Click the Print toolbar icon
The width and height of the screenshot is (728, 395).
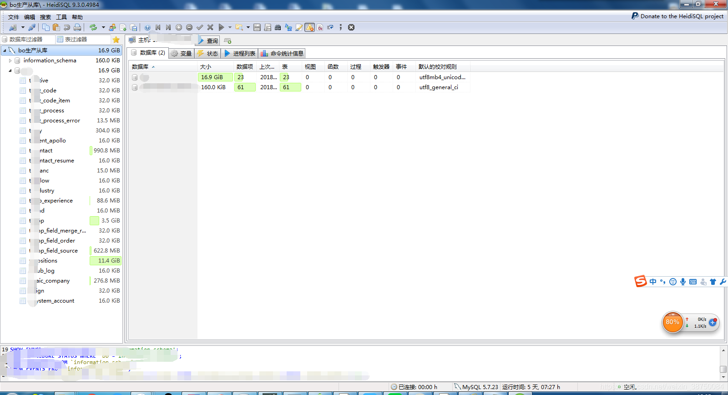[77, 27]
